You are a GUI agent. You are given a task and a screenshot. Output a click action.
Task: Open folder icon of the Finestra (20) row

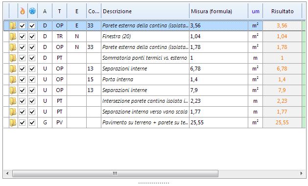pyautogui.click(x=13, y=36)
